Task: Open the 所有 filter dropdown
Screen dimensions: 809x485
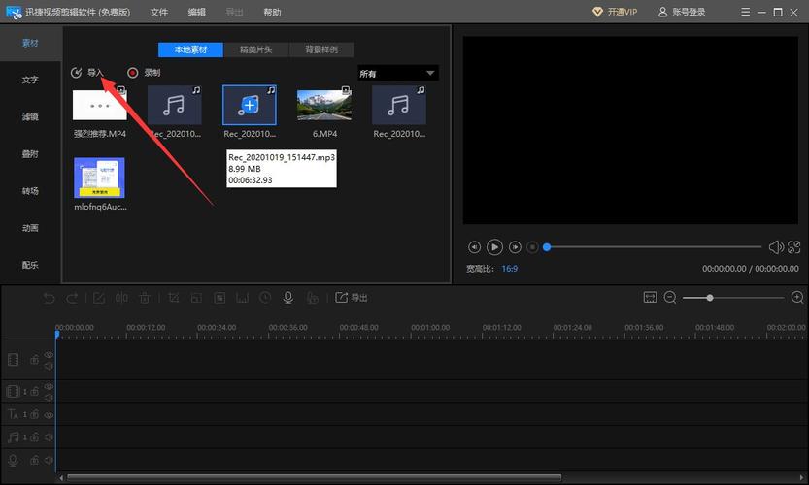Action: pos(398,73)
